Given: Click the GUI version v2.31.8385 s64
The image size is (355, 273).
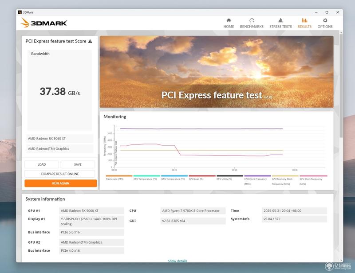Looking at the screenshot, I should (x=193, y=221).
